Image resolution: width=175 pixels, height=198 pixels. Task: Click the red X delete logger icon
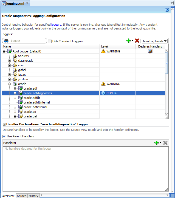[x=137, y=41]
